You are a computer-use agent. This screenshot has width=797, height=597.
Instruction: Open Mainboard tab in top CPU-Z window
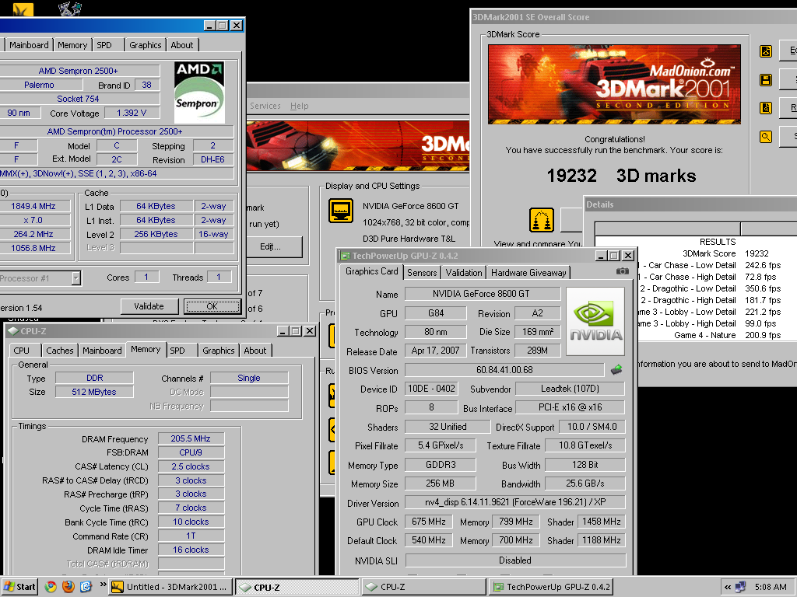pos(29,44)
